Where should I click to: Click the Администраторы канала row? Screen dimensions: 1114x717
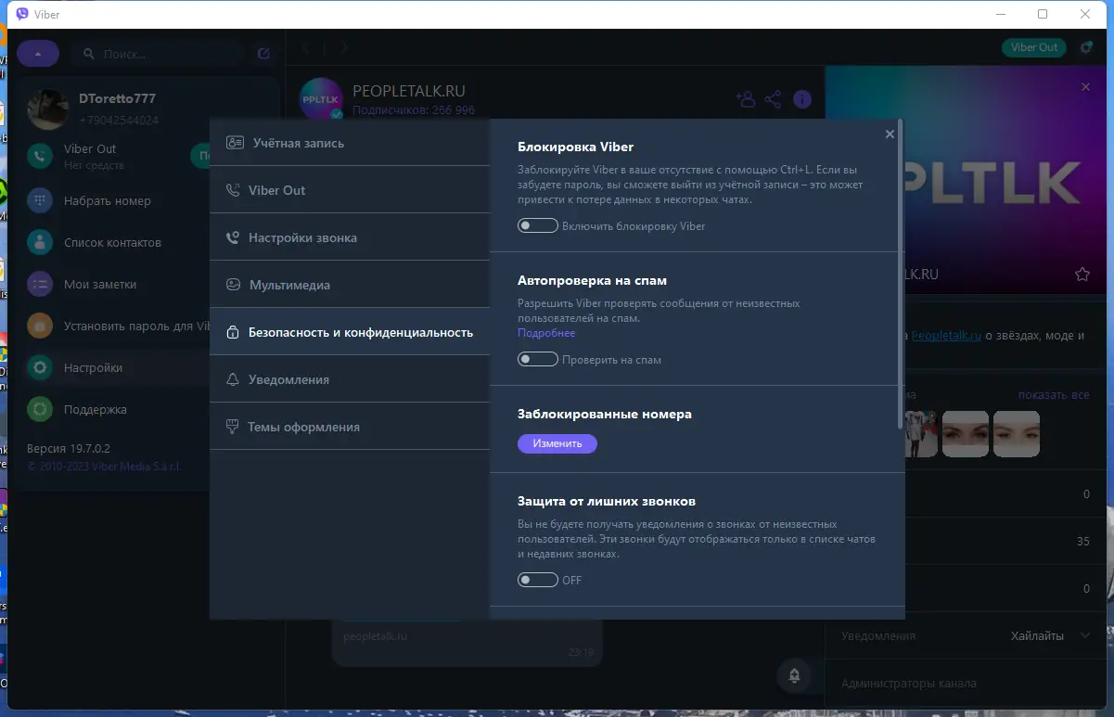[965, 684]
